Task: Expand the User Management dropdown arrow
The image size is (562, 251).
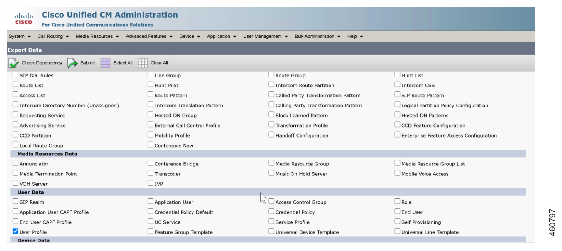Action: pyautogui.click(x=286, y=37)
